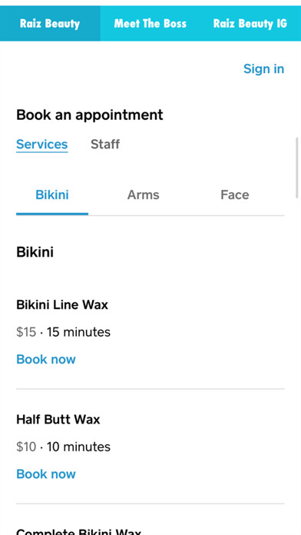Show the Face category tab
This screenshot has width=301, height=535.
pos(234,194)
